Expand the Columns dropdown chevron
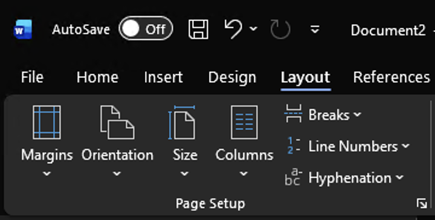 point(243,174)
